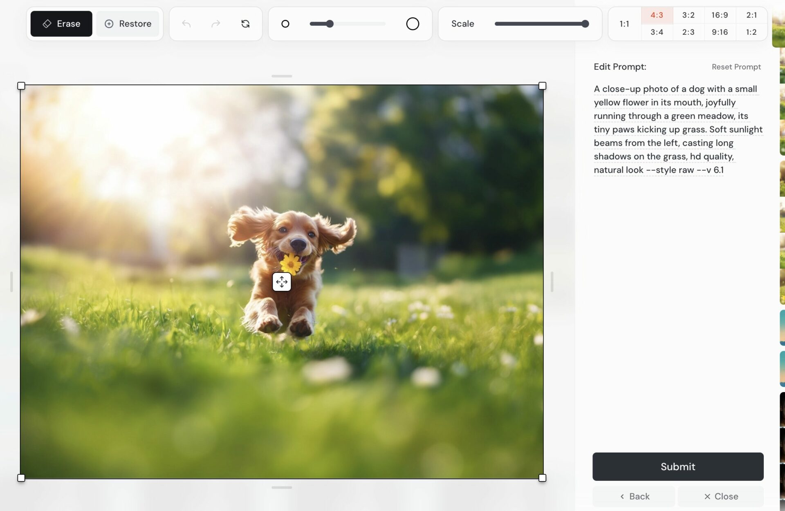
Task: Click the move handle on the dog image
Action: pyautogui.click(x=282, y=281)
